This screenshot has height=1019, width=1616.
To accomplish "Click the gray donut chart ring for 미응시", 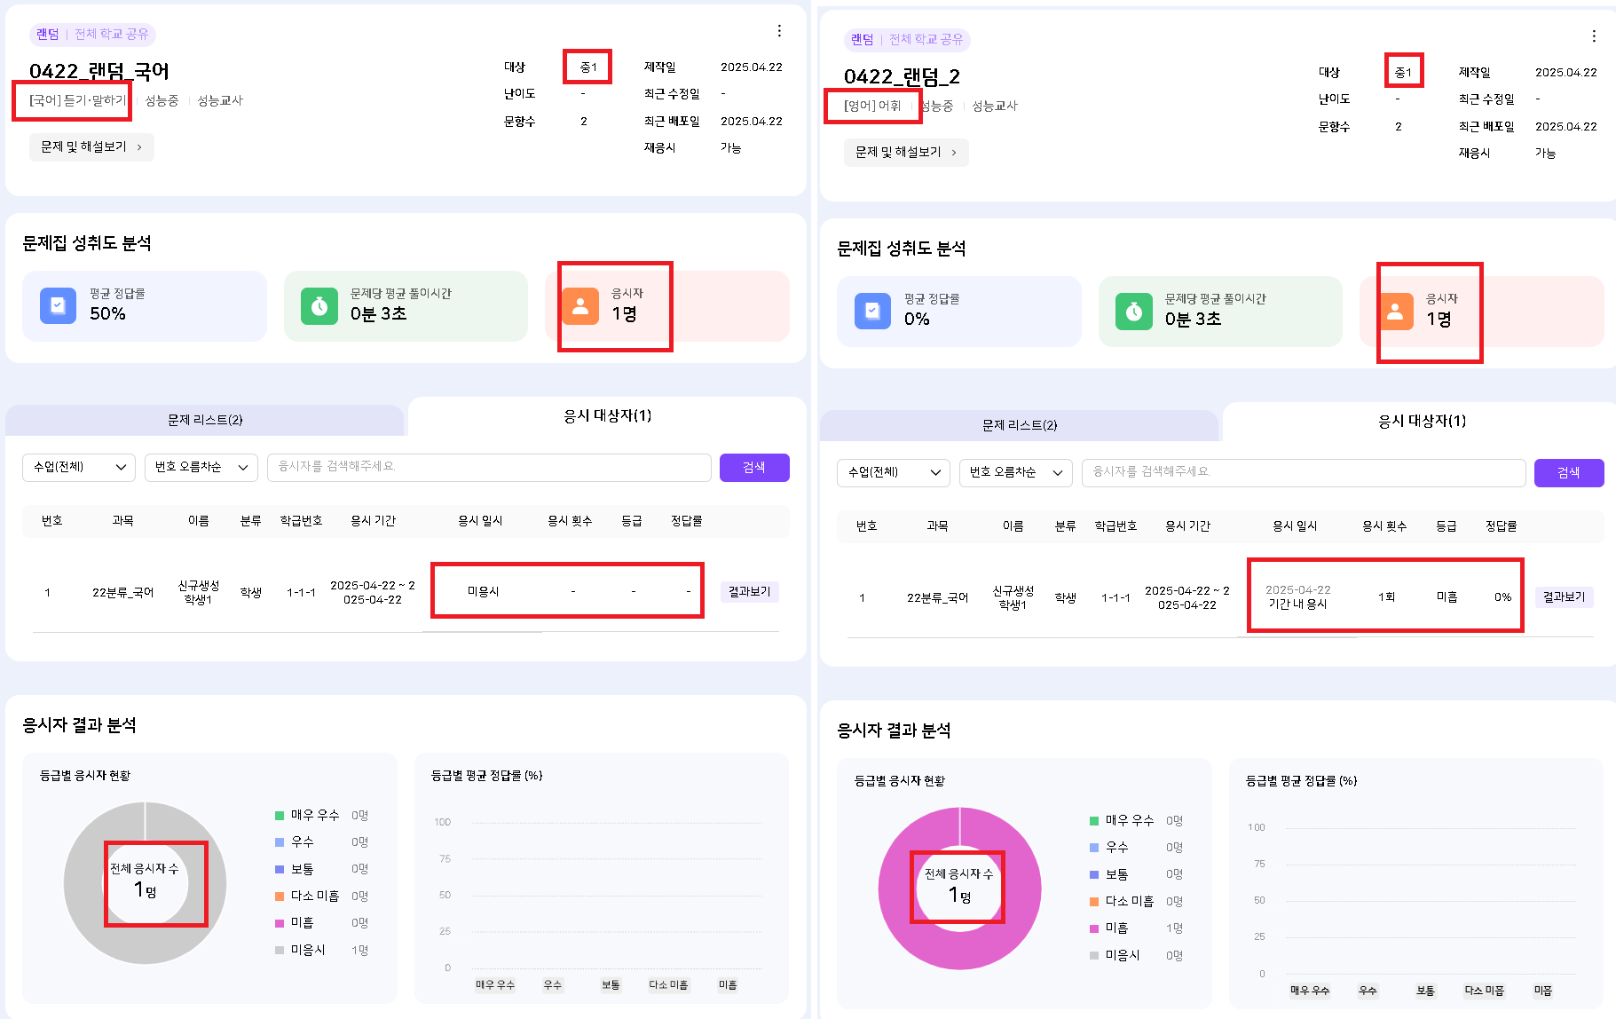I will coord(80,883).
